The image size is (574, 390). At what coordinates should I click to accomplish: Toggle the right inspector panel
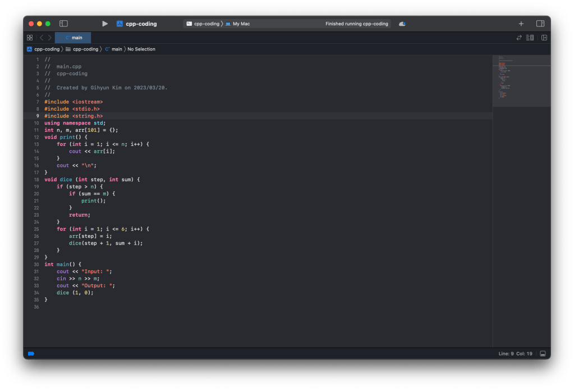(540, 24)
